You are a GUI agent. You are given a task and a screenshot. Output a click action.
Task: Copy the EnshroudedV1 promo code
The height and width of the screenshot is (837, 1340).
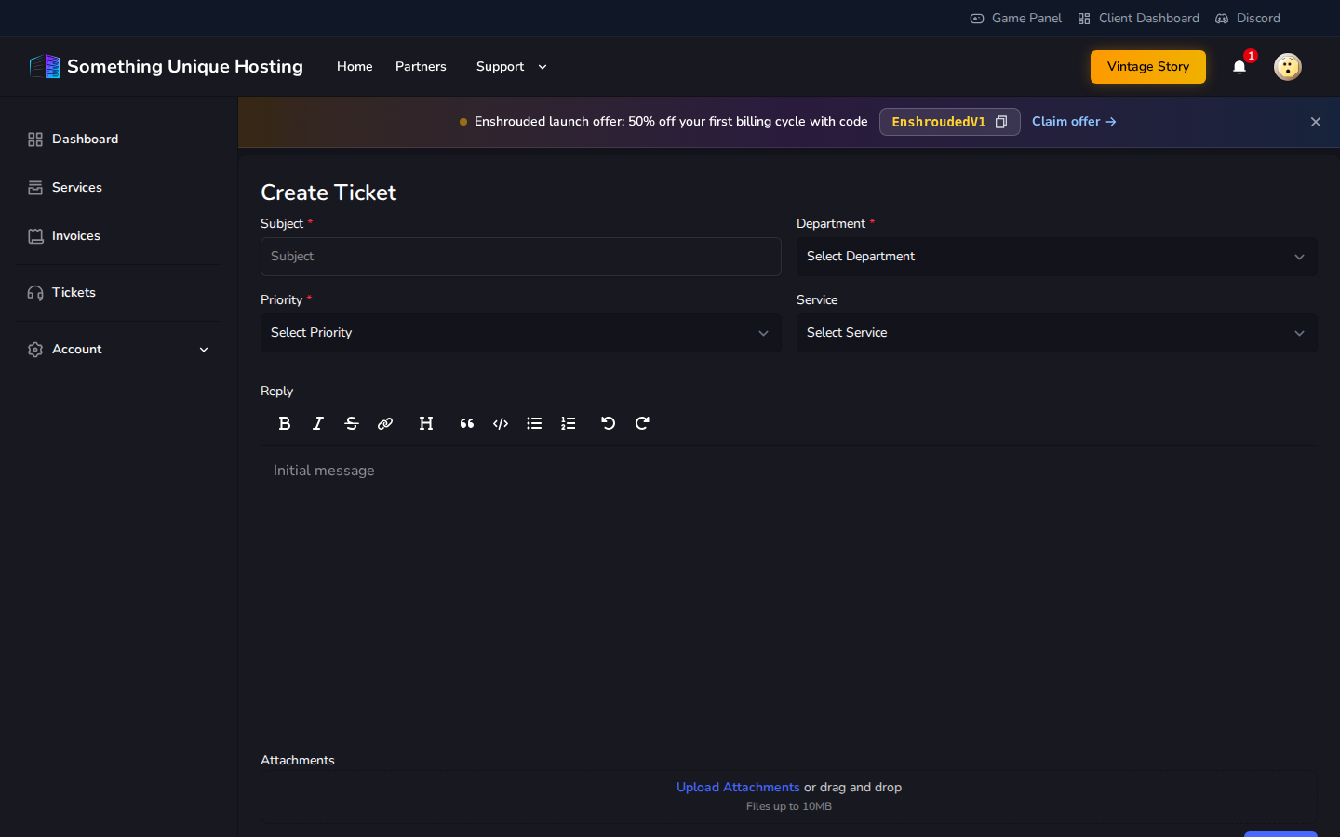pos(1001,122)
